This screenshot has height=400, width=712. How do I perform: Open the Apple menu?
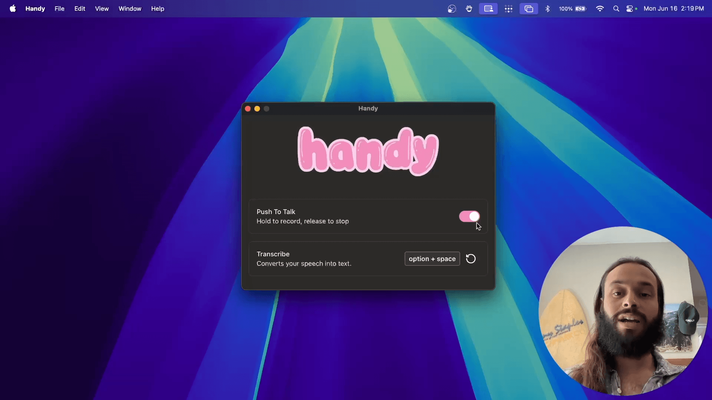pos(13,9)
